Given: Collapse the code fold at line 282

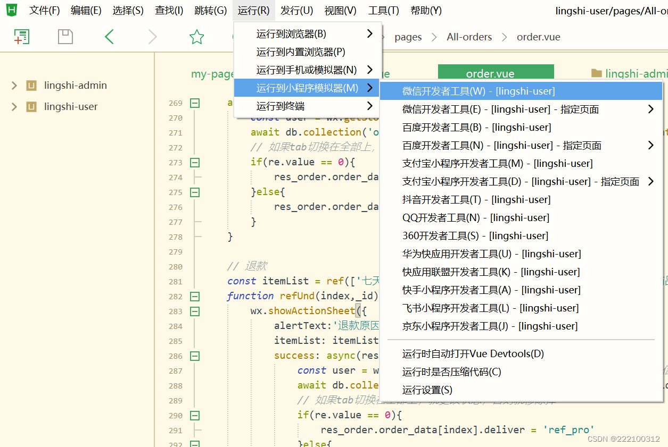Looking at the screenshot, I should (195, 297).
